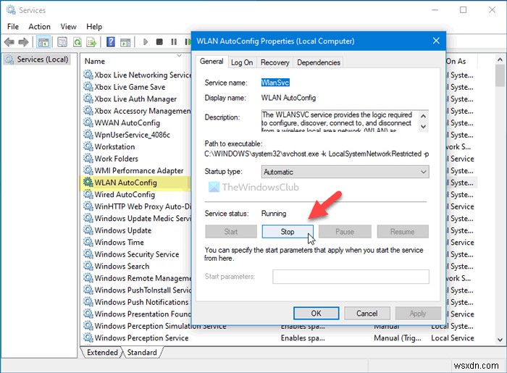The width and height of the screenshot is (507, 373).
Task: Open the View menu
Action: click(69, 27)
